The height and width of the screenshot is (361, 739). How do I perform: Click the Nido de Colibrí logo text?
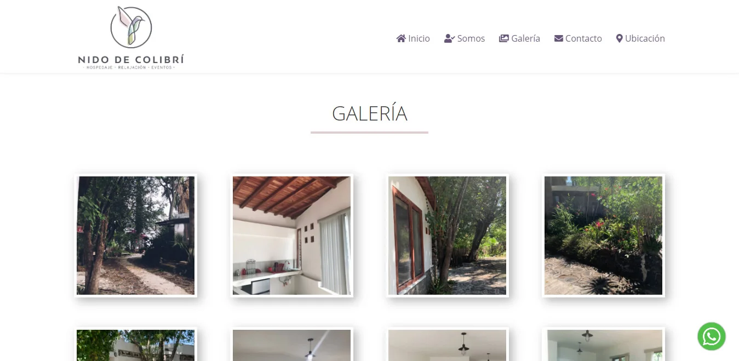pos(131,60)
